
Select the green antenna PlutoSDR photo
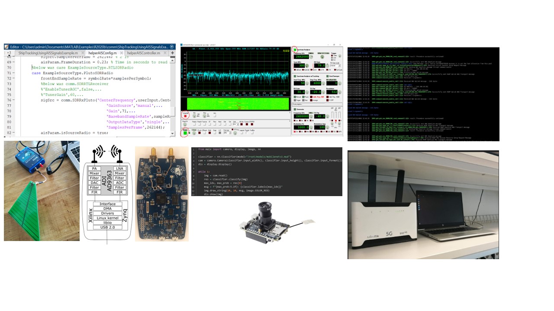click(x=42, y=191)
